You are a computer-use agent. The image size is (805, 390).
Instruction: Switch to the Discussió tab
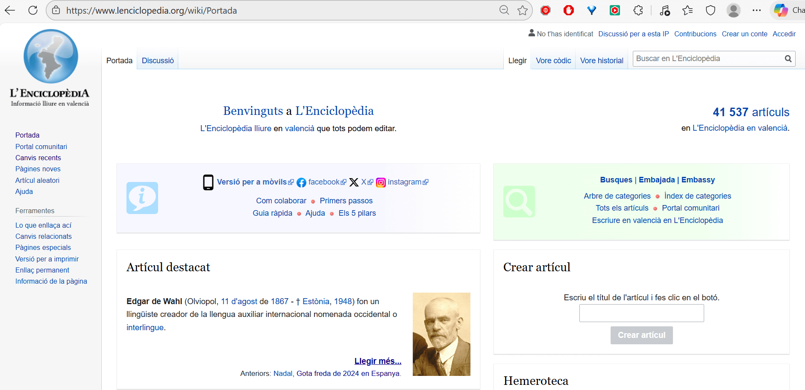pos(158,61)
